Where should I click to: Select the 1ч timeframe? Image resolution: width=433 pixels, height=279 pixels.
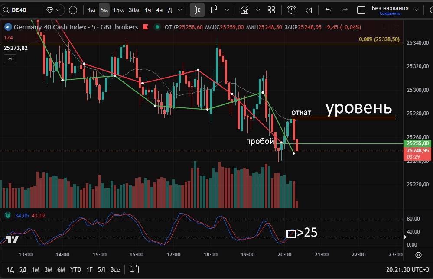coord(148,10)
